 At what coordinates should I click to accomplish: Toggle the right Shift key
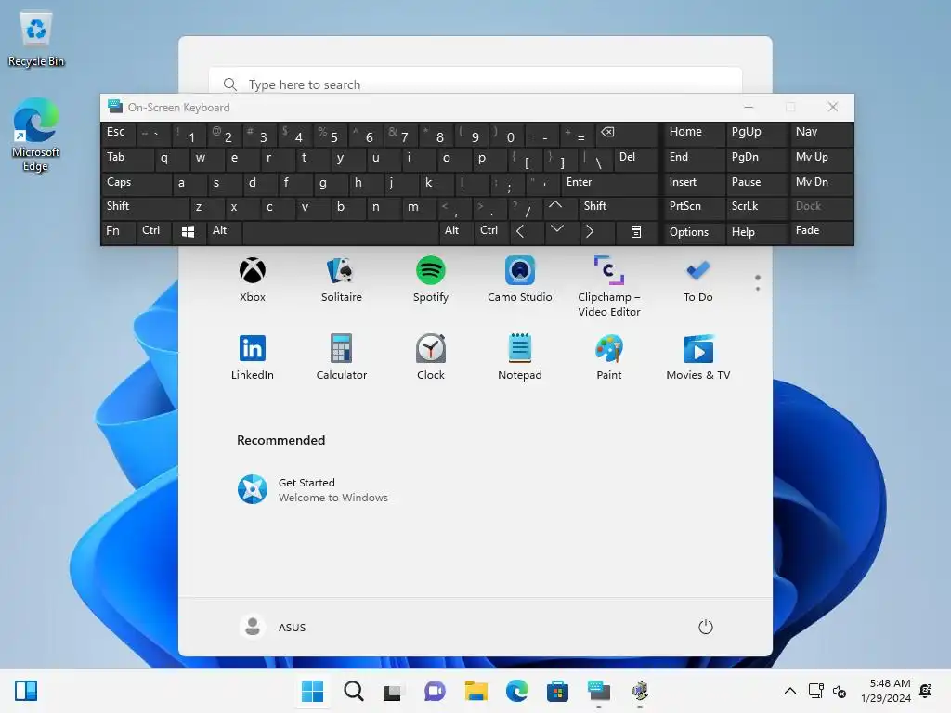tap(618, 207)
